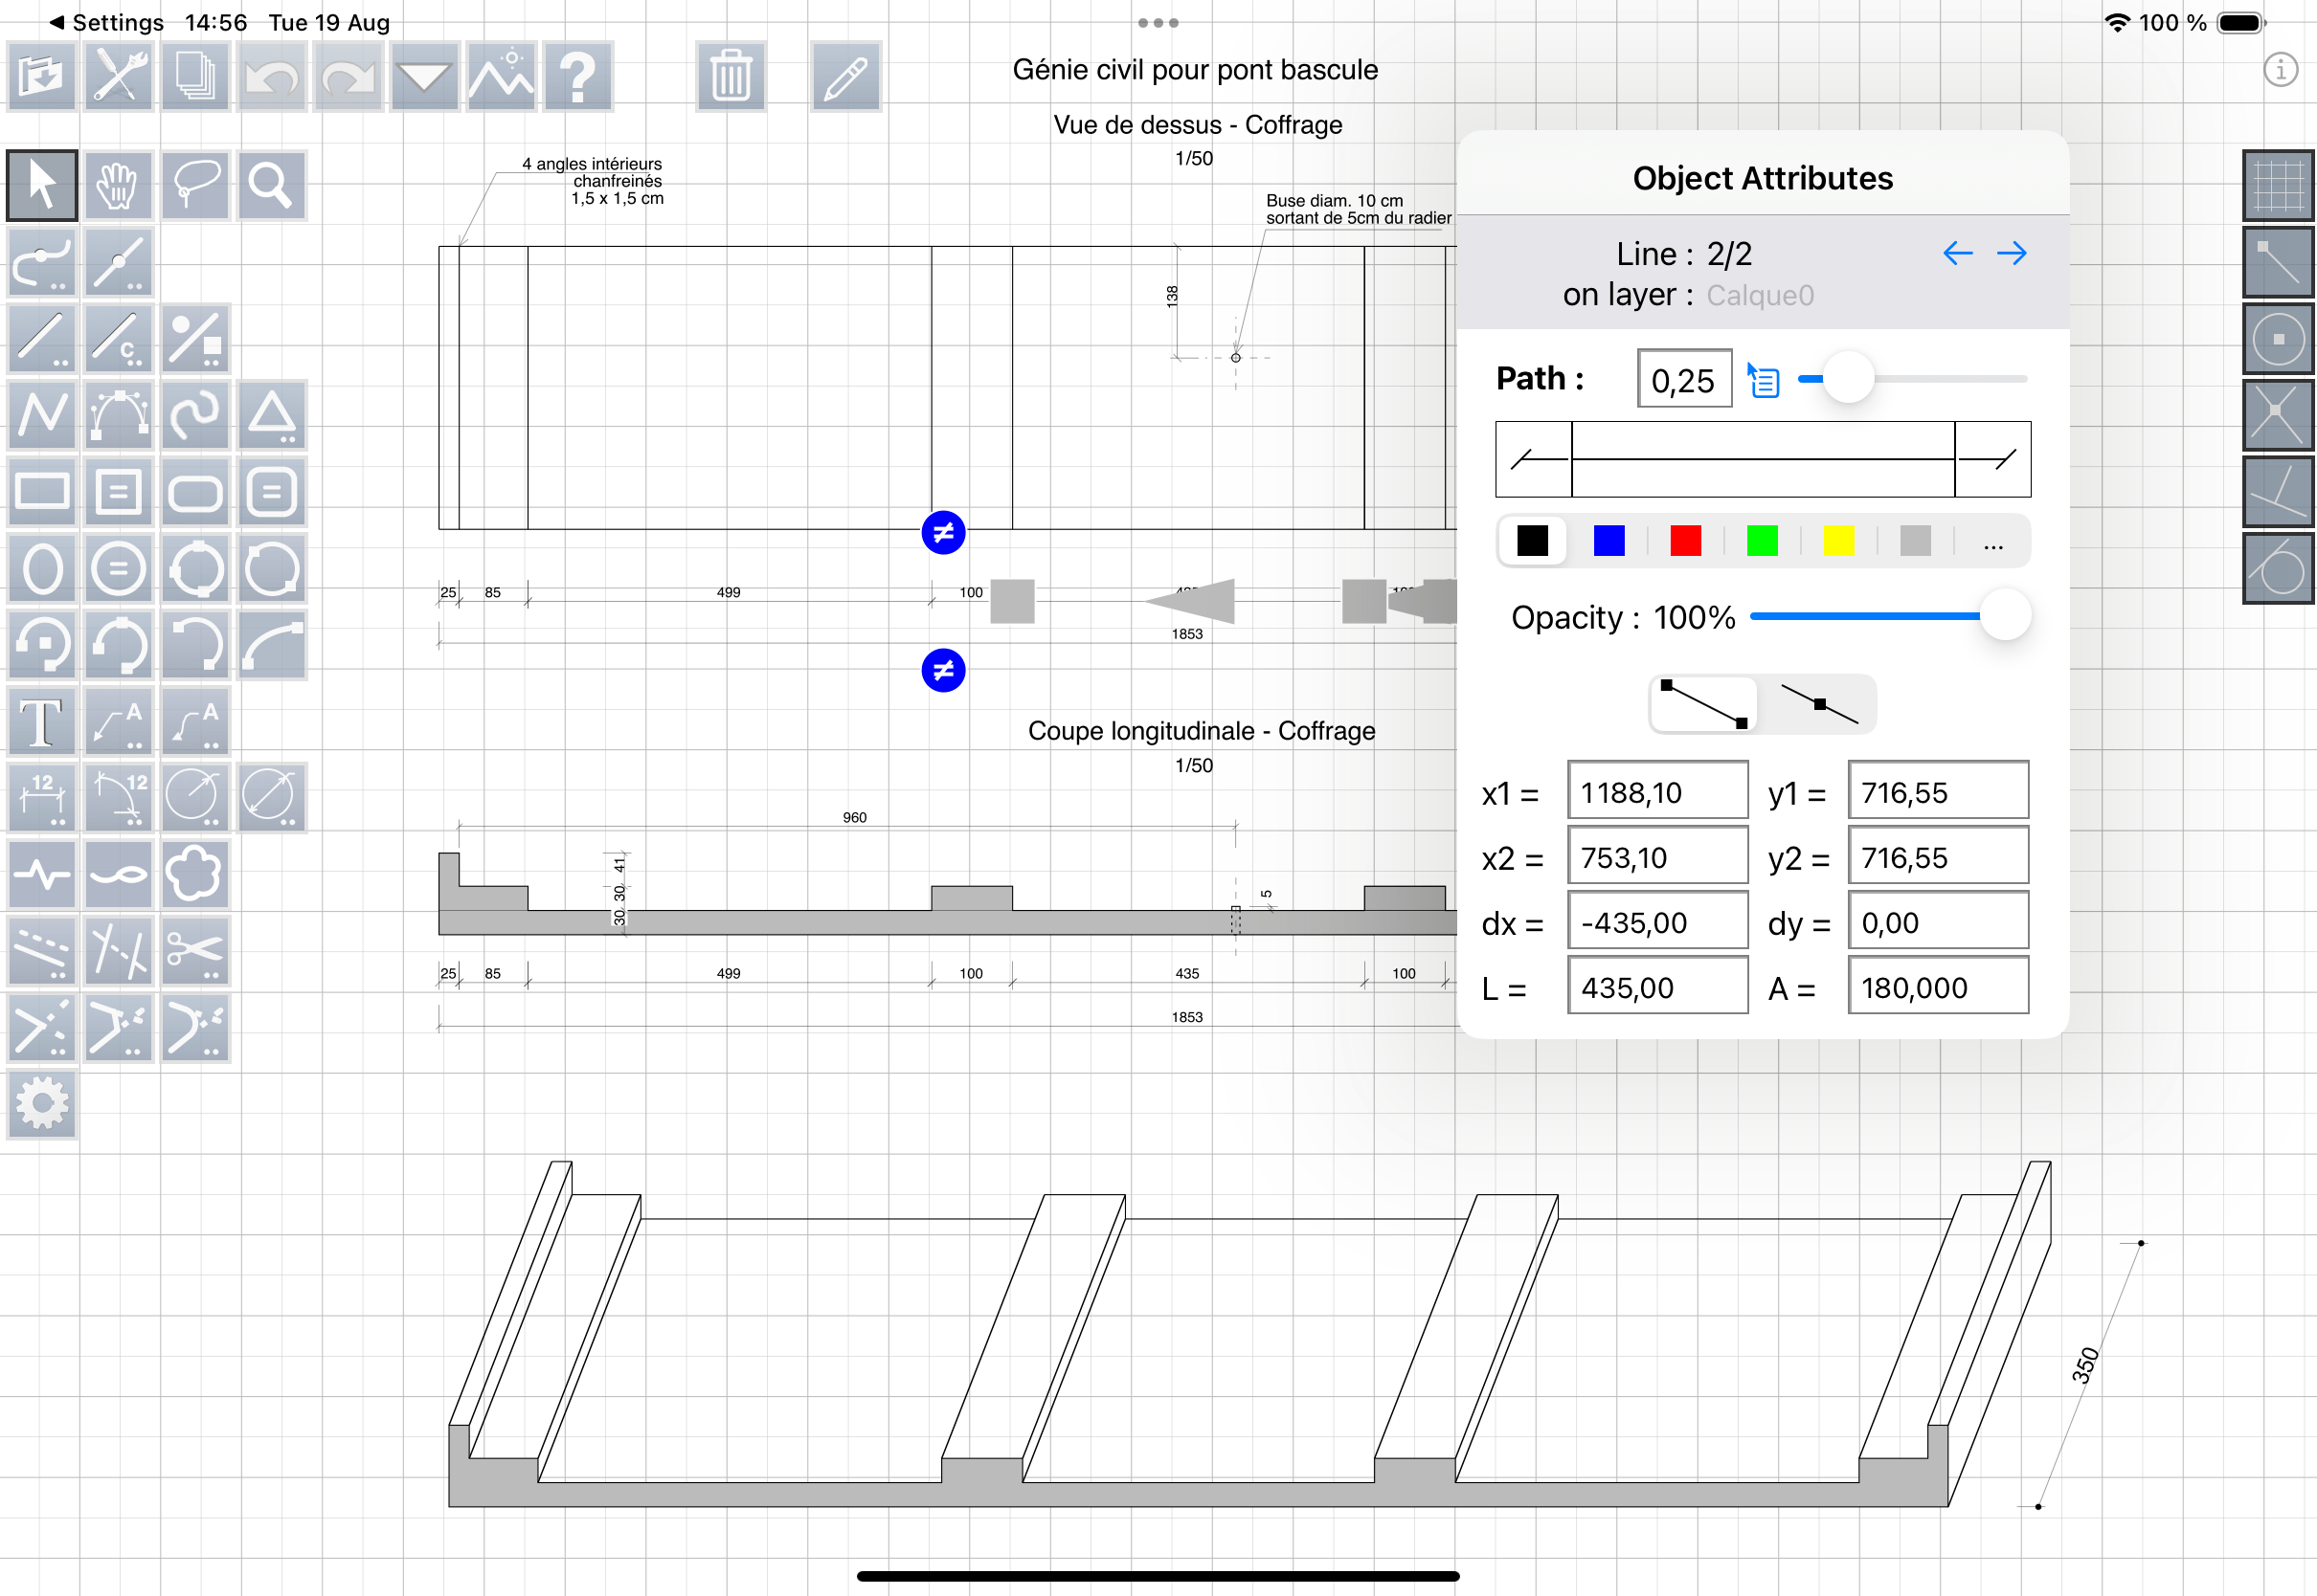Image resolution: width=2317 pixels, height=1596 pixels.
Task: Open the left line-ending arrow selector
Action: (1534, 459)
